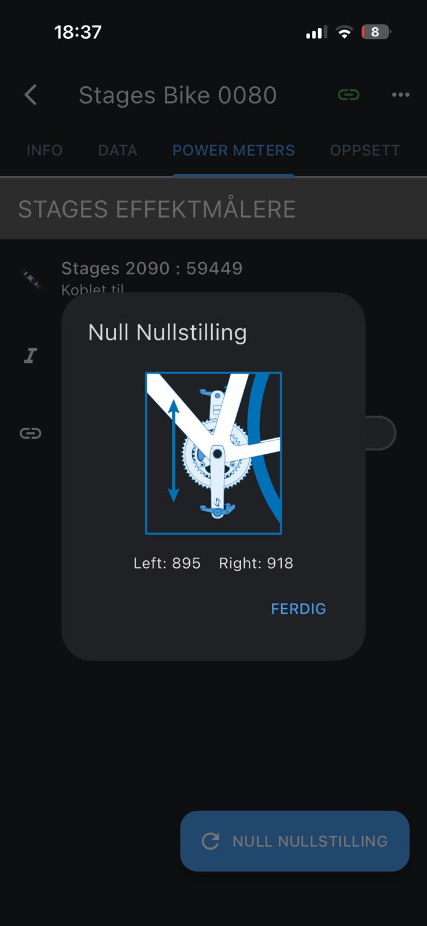Tap the crank arm power meter icon
The width and height of the screenshot is (427, 926).
click(x=31, y=278)
